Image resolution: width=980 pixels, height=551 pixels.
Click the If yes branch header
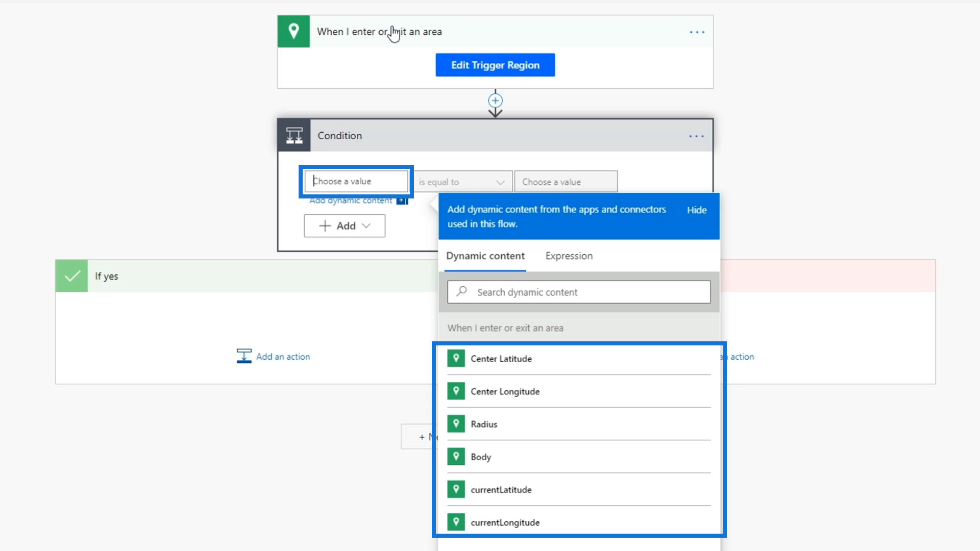coord(246,276)
